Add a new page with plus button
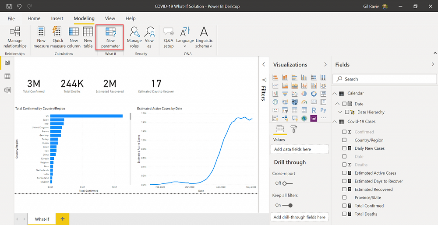 [63, 219]
